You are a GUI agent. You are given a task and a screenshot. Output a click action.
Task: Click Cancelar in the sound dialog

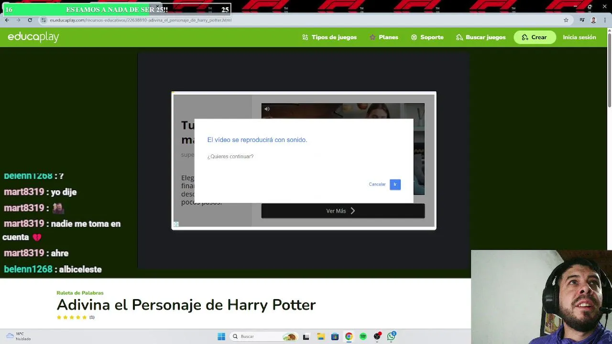point(377,184)
